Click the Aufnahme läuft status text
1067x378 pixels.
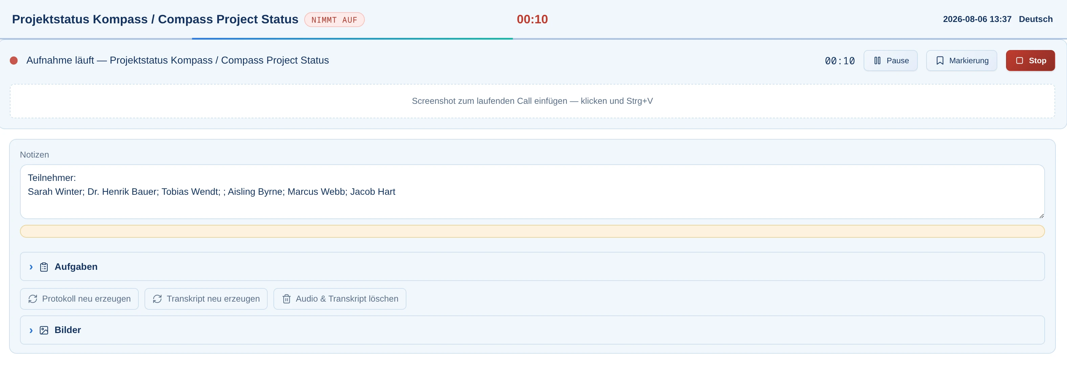coord(177,61)
